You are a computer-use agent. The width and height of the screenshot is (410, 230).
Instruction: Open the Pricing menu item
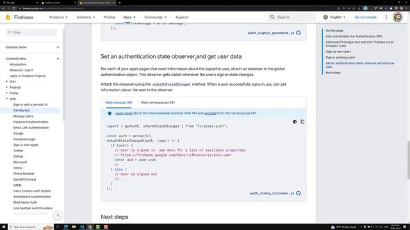tap(110, 17)
